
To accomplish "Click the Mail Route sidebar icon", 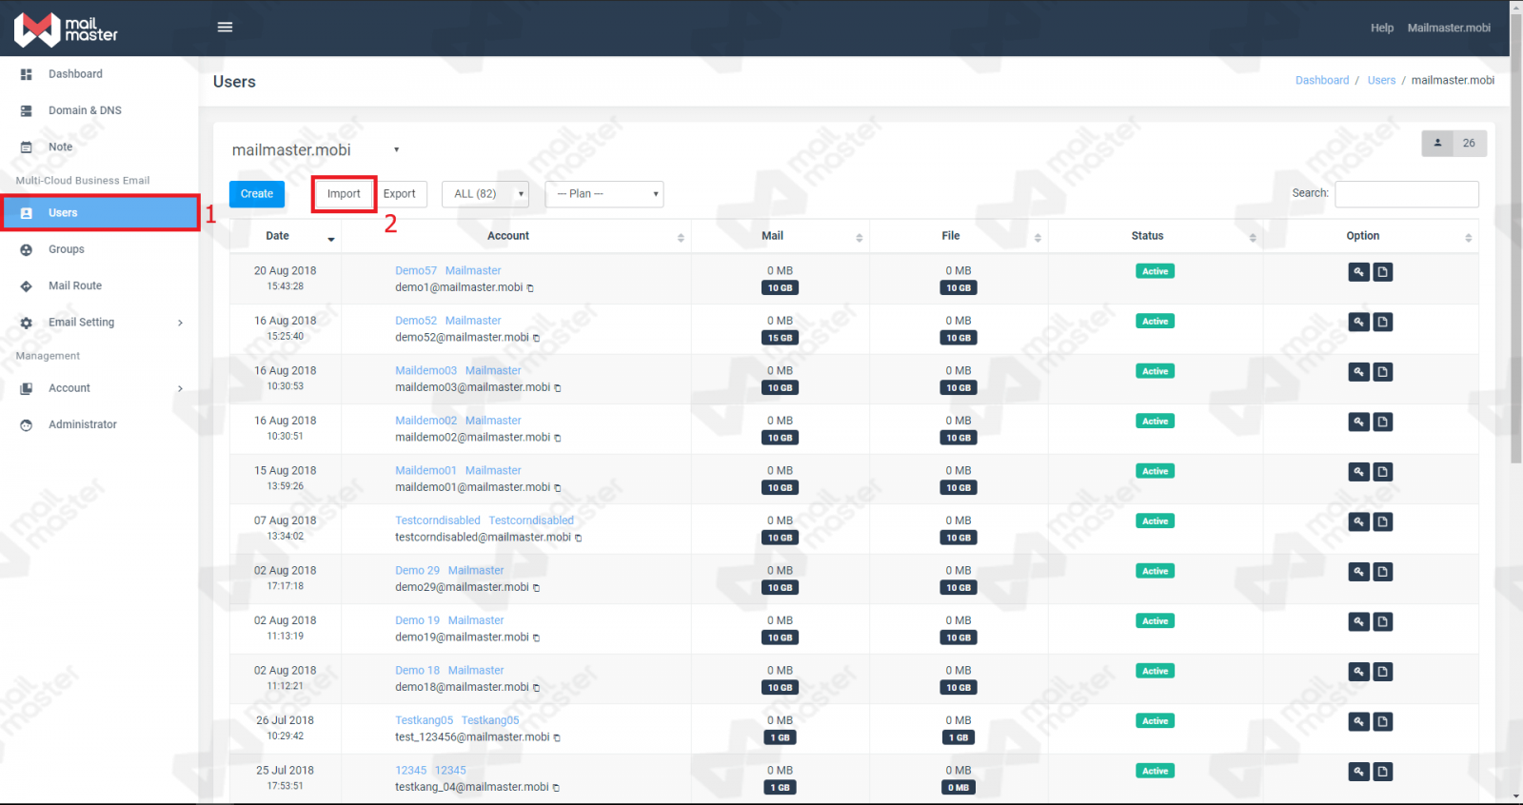I will (x=27, y=286).
